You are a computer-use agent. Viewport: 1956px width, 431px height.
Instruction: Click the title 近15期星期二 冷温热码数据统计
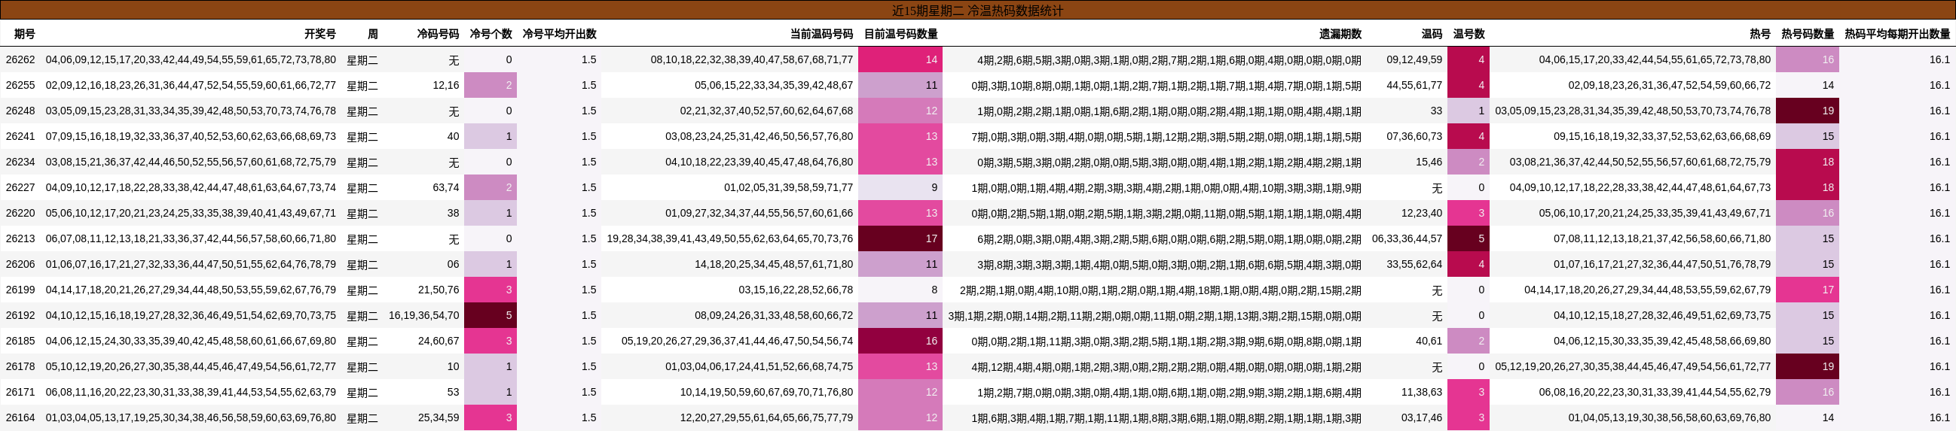pyautogui.click(x=977, y=11)
